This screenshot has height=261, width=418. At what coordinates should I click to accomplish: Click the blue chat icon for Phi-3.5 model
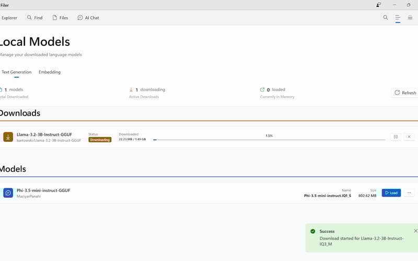(x=8, y=193)
